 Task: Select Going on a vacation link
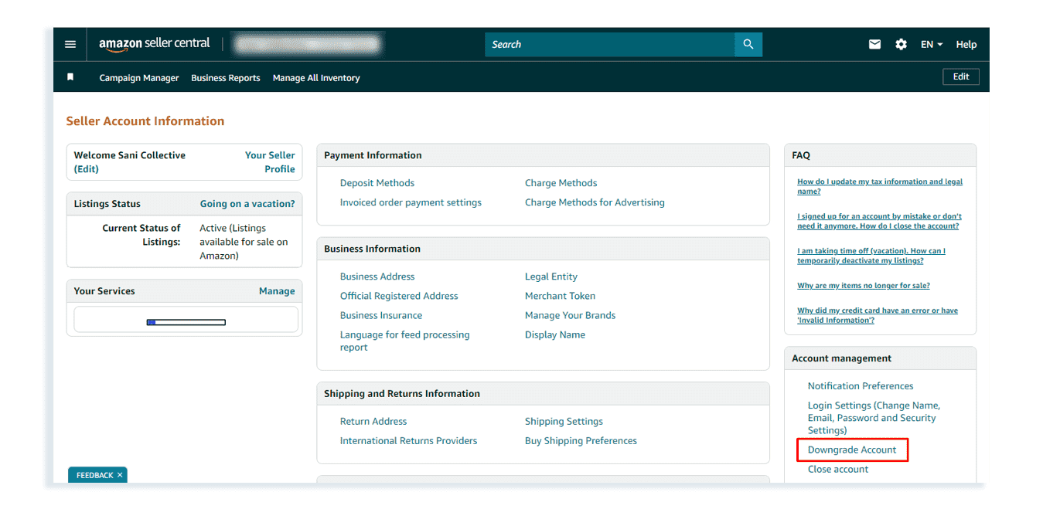click(x=247, y=204)
